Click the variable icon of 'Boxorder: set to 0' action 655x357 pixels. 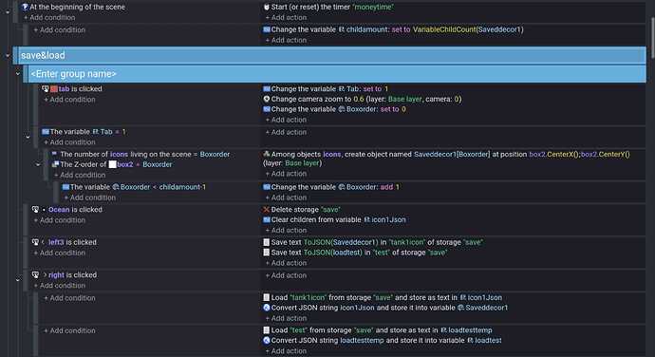267,109
